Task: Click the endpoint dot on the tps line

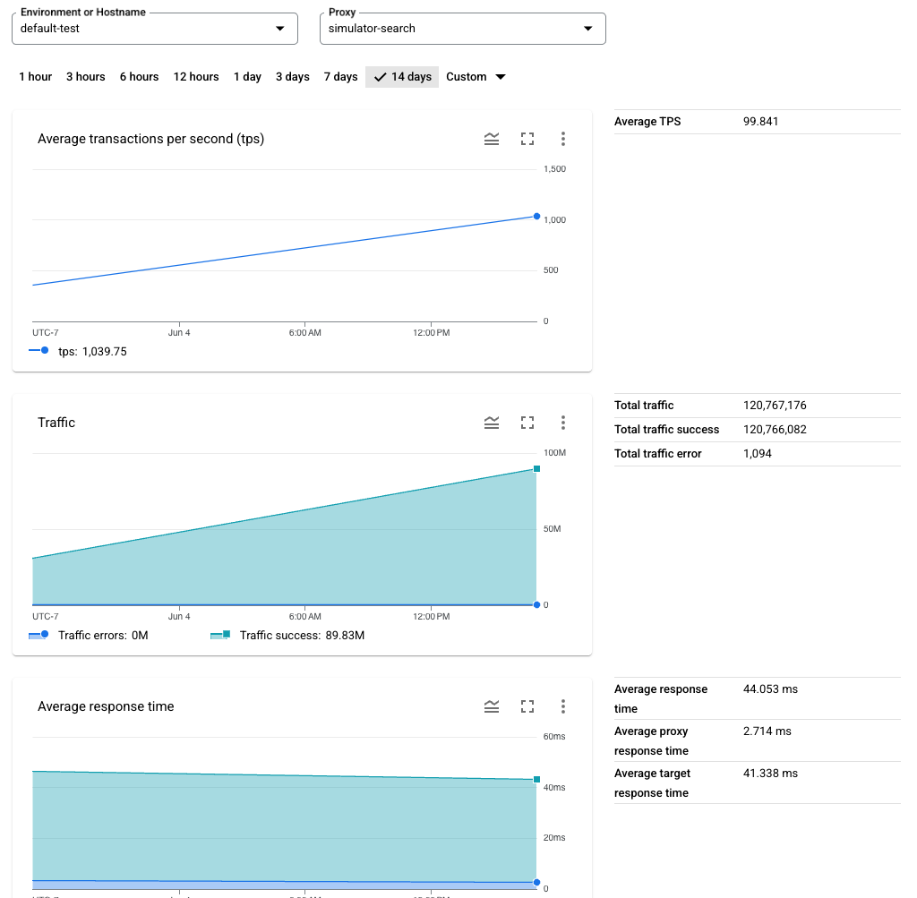Action: (536, 217)
